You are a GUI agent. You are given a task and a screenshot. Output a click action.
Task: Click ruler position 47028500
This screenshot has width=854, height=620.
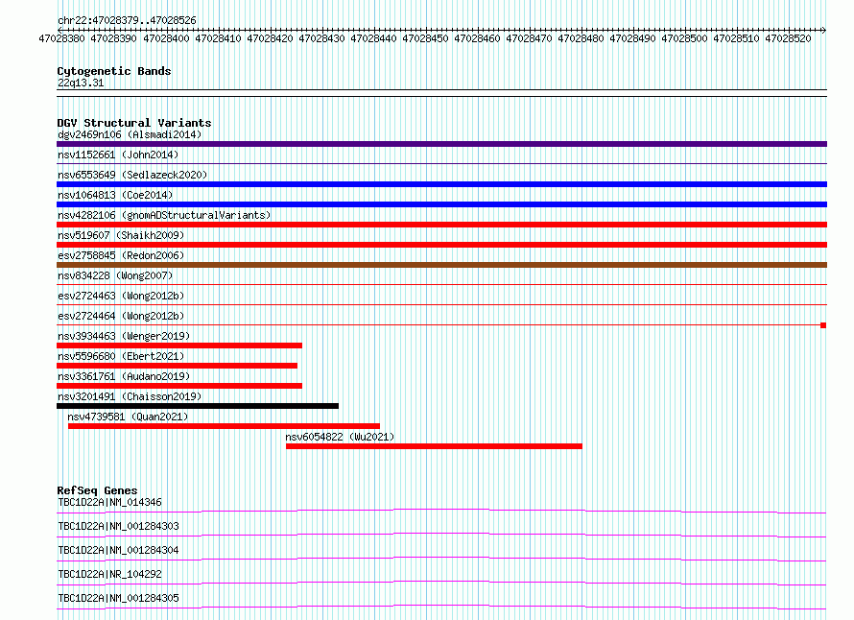click(x=684, y=38)
